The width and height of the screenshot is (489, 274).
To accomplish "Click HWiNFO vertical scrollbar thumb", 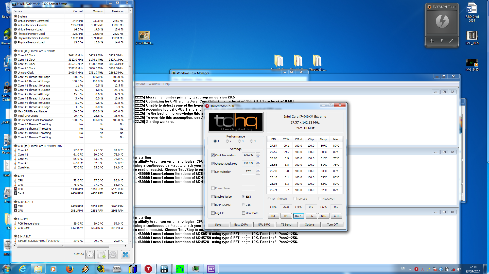I will [x=130, y=66].
